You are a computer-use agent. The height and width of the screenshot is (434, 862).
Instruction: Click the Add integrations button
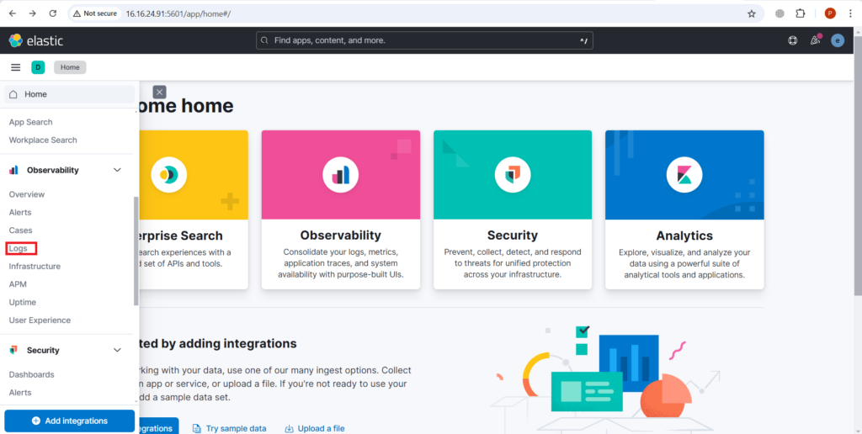[69, 421]
